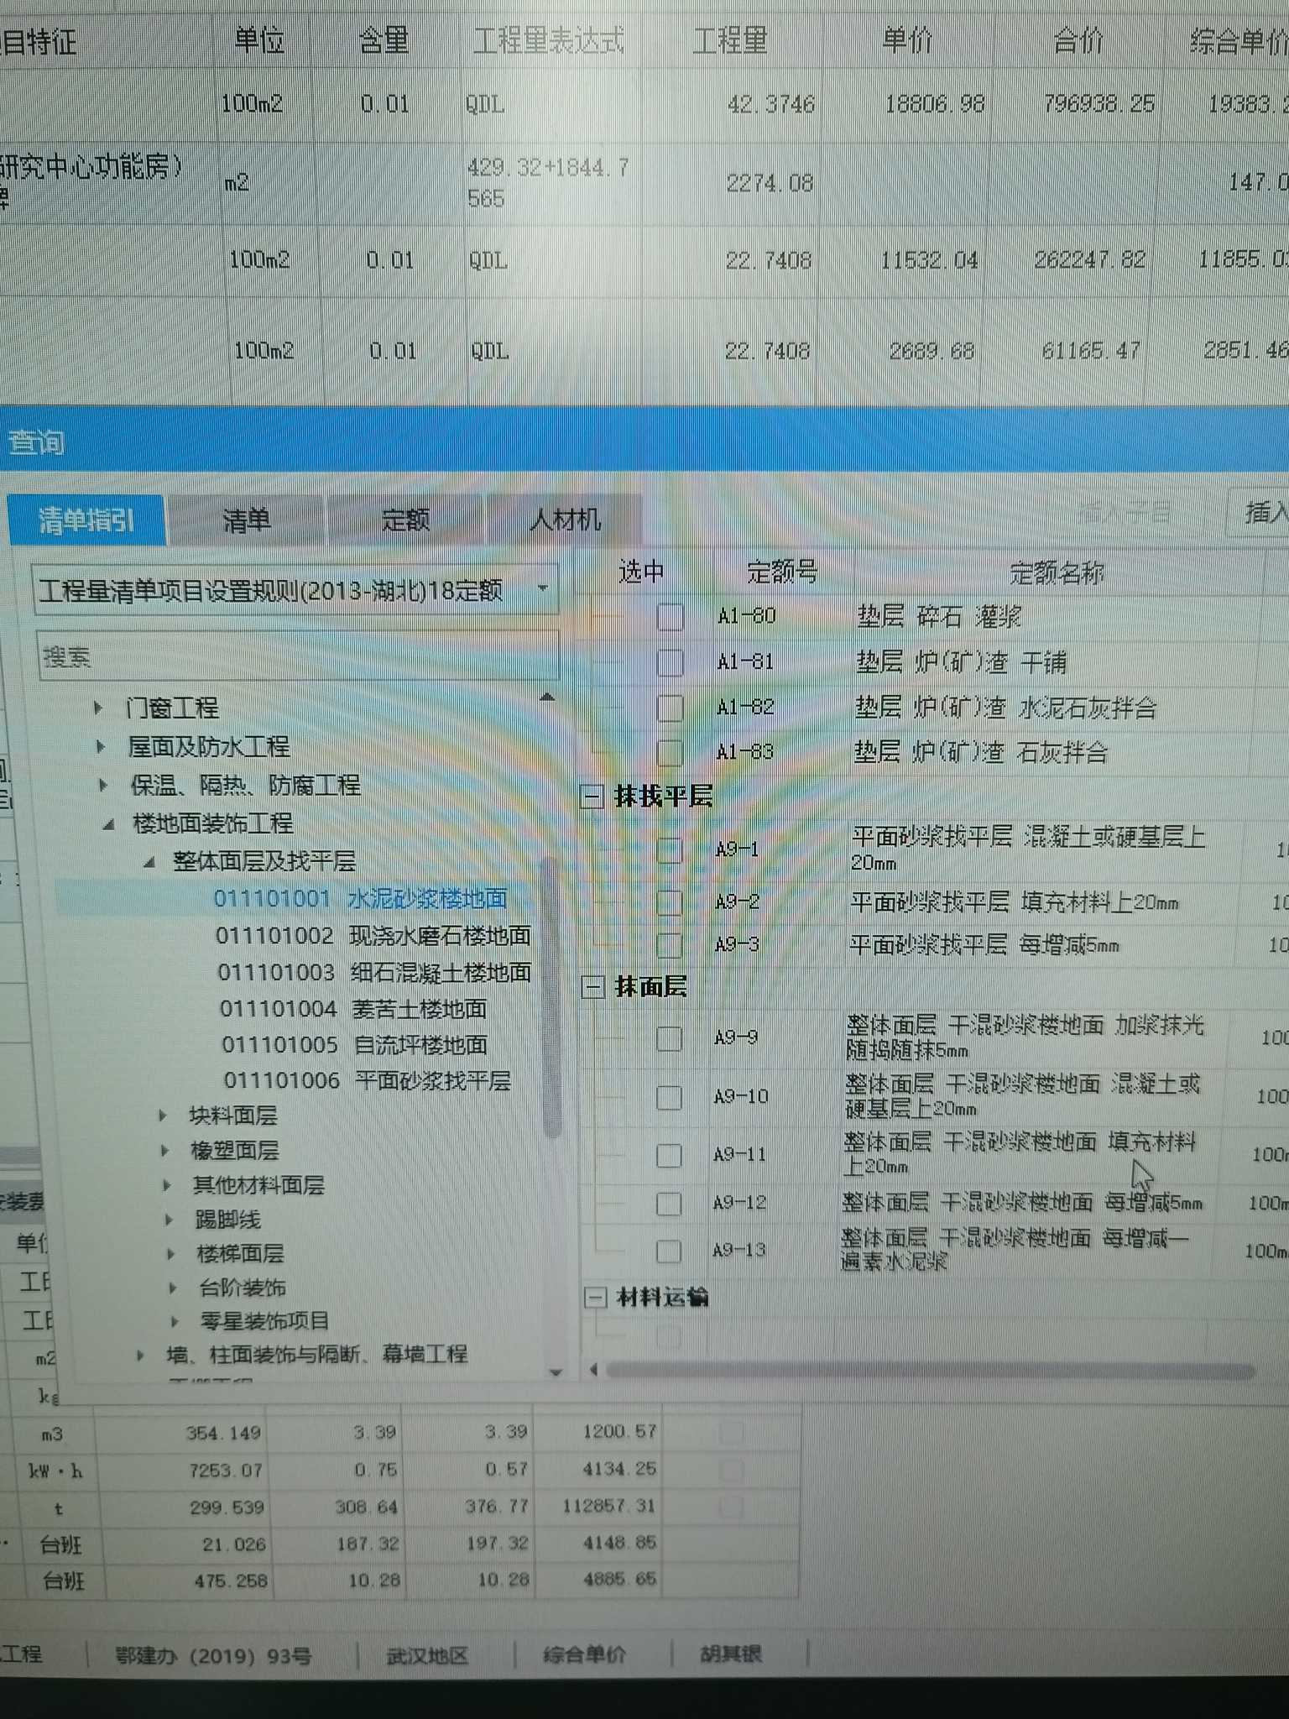Check the A9-11 checkbox

tap(669, 1155)
